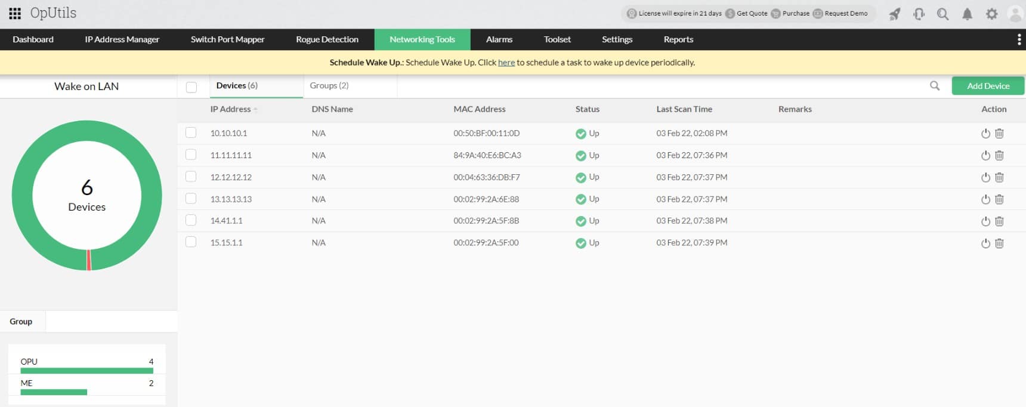The width and height of the screenshot is (1026, 407).
Task: Click the Up status icon for 12.12.12.12
Action: pyautogui.click(x=581, y=178)
